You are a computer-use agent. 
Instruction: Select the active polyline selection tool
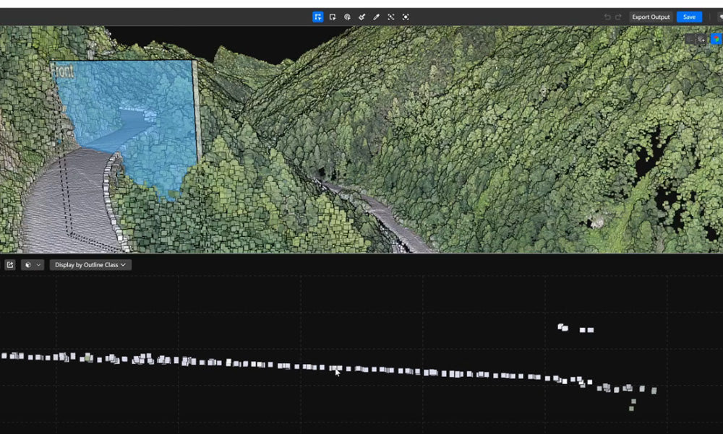coord(318,17)
